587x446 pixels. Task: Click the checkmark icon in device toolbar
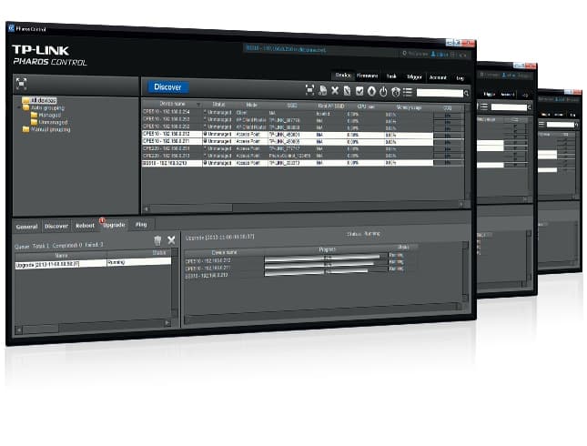click(359, 91)
